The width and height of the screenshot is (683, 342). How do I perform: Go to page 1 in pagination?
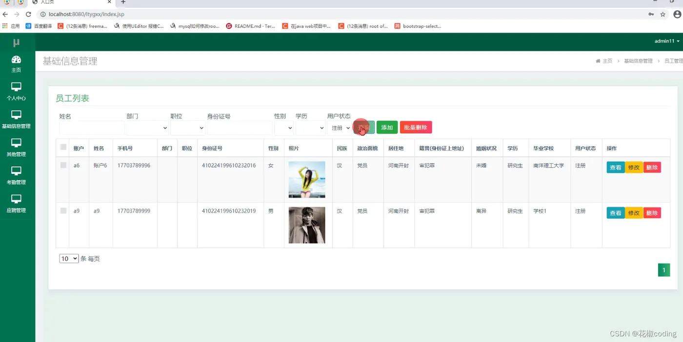click(664, 270)
